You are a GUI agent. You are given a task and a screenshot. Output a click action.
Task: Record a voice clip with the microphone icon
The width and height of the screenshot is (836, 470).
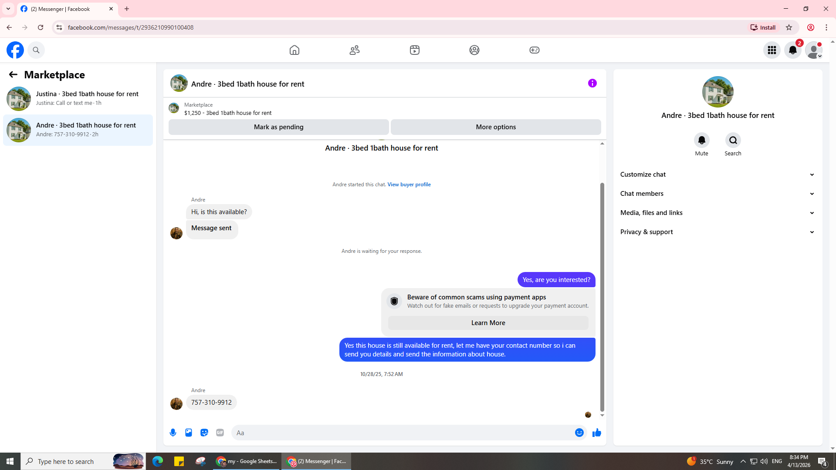pos(173,433)
